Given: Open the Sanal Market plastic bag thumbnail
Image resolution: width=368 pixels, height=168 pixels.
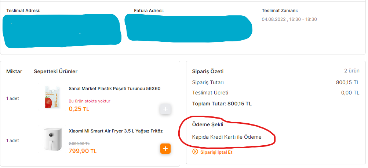Looking at the screenshot, I should (x=50, y=97).
